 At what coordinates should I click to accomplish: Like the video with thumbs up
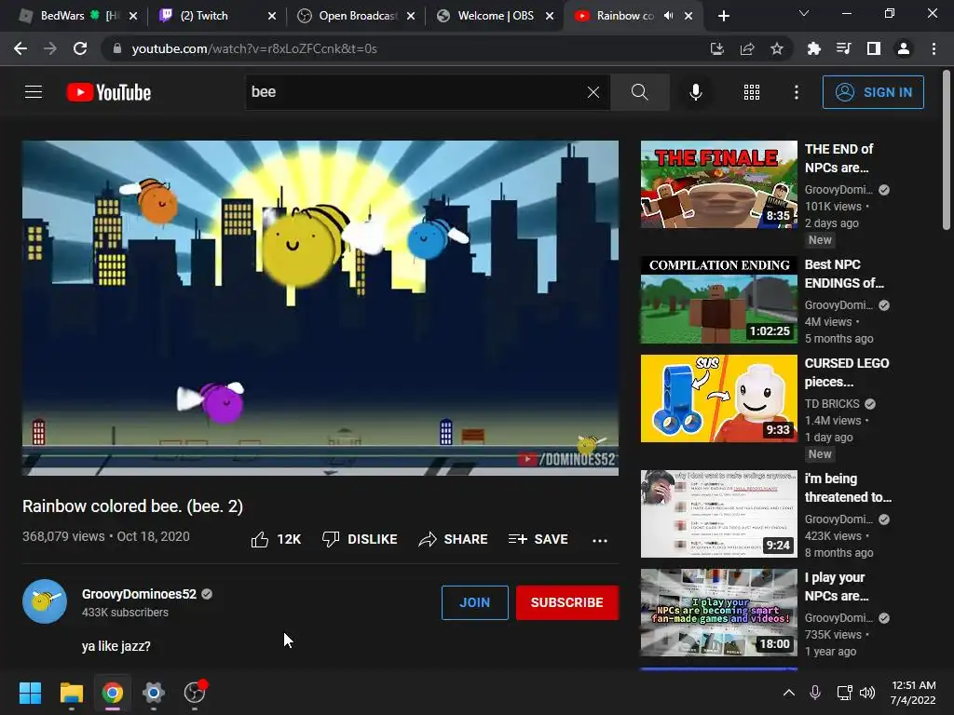(x=260, y=539)
